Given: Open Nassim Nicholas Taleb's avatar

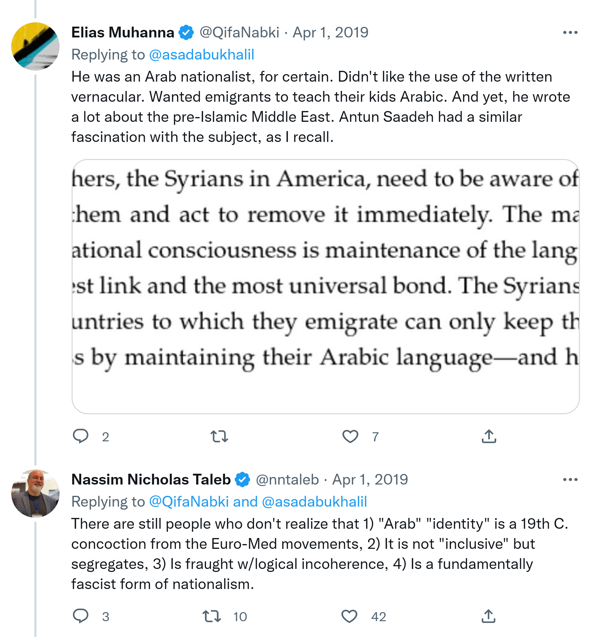Looking at the screenshot, I should [x=35, y=493].
